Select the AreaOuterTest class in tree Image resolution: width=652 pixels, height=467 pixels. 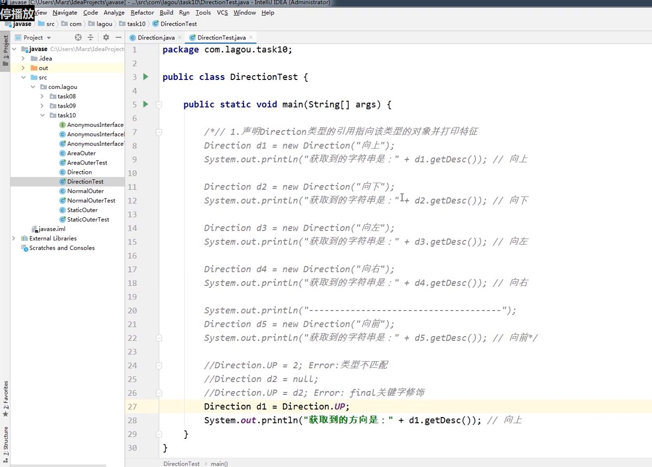87,162
